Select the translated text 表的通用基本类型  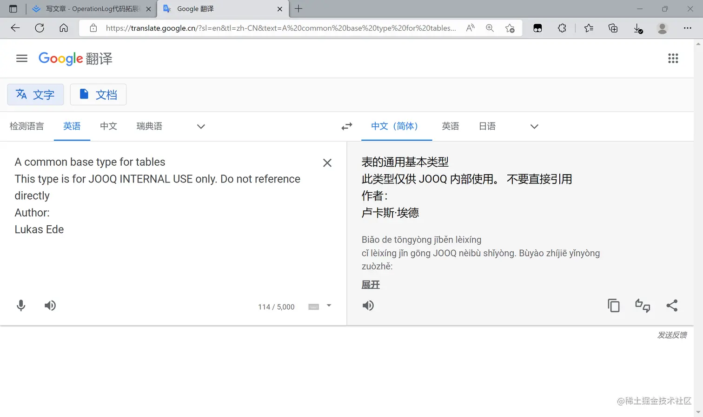click(405, 162)
